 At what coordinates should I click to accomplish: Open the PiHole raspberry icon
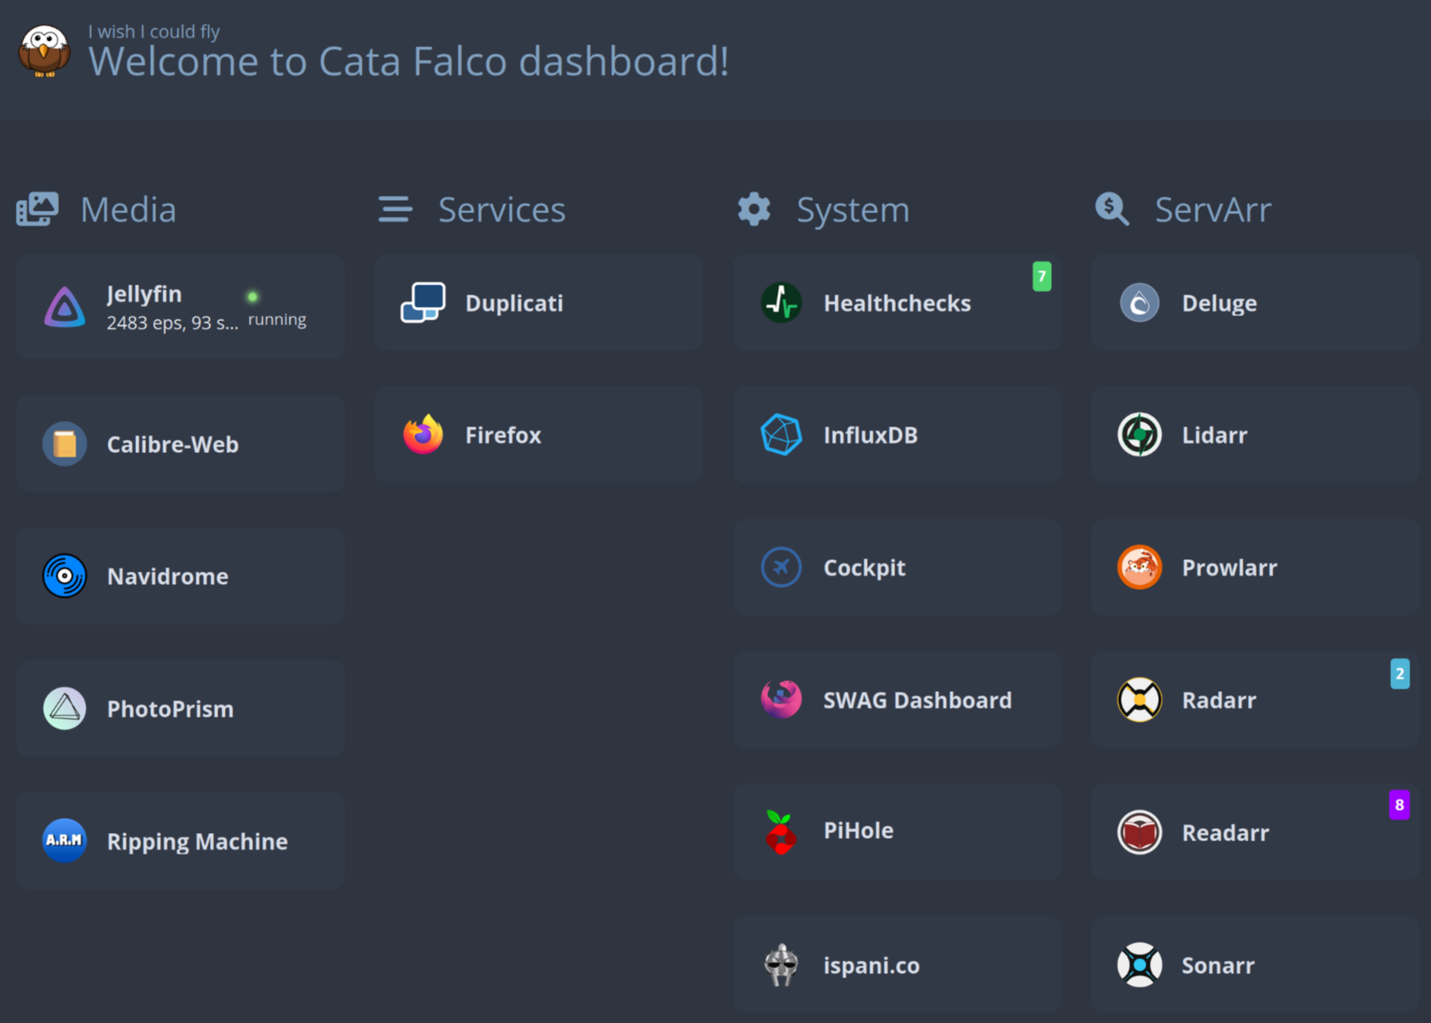[780, 832]
